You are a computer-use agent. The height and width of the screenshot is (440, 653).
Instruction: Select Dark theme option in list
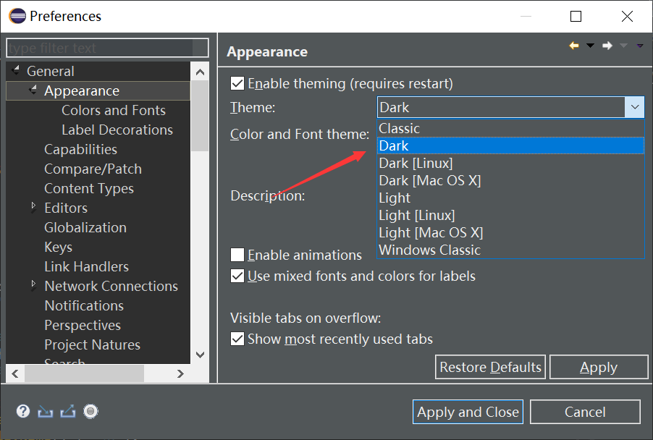point(510,145)
